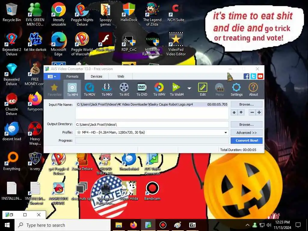Open the blue main menu dropdown
Screen dimensions: 308x231
coord(52,76)
